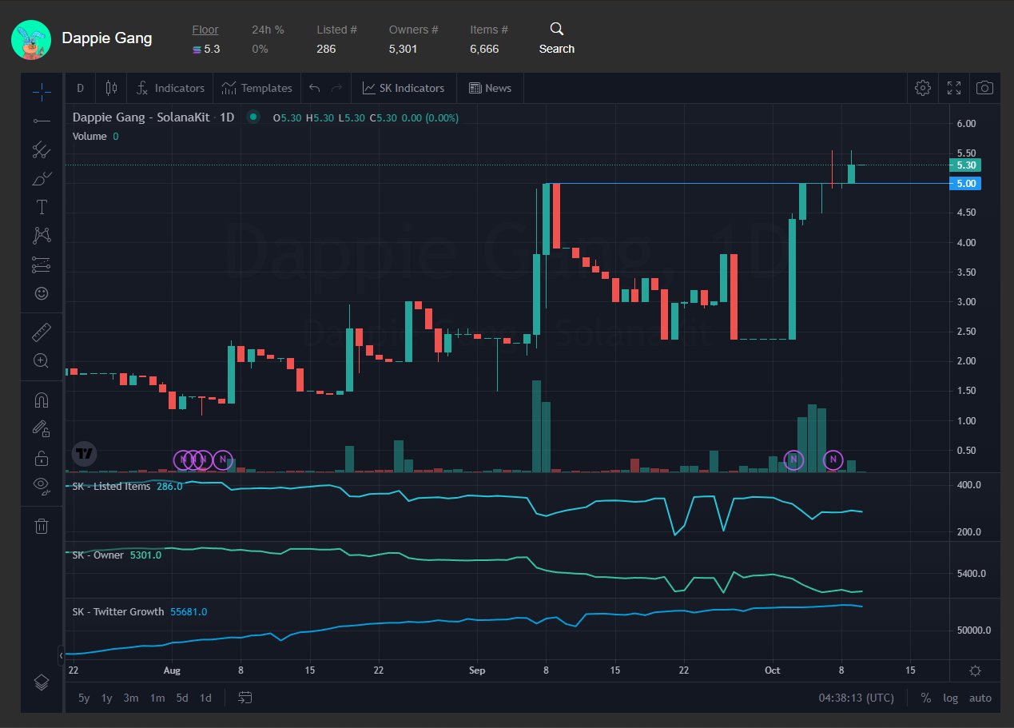This screenshot has height=728, width=1014.
Task: Set the range to 3m
Action: (131, 698)
